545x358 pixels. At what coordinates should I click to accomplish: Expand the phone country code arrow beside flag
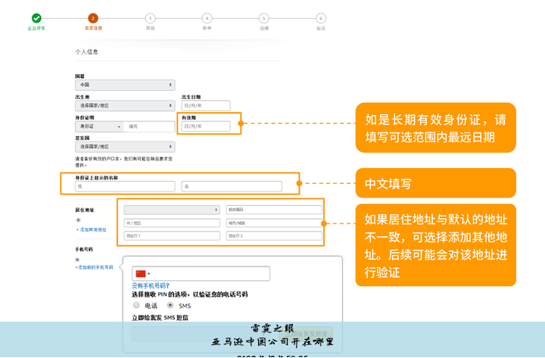(x=149, y=274)
